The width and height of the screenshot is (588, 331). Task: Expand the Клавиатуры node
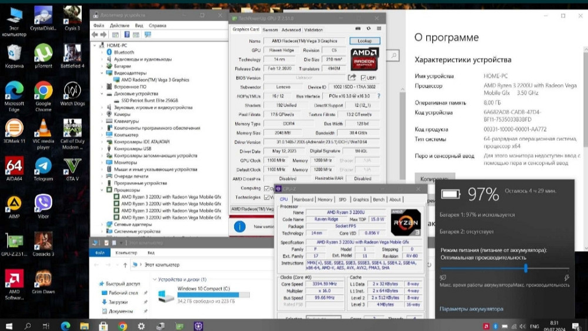(x=102, y=121)
